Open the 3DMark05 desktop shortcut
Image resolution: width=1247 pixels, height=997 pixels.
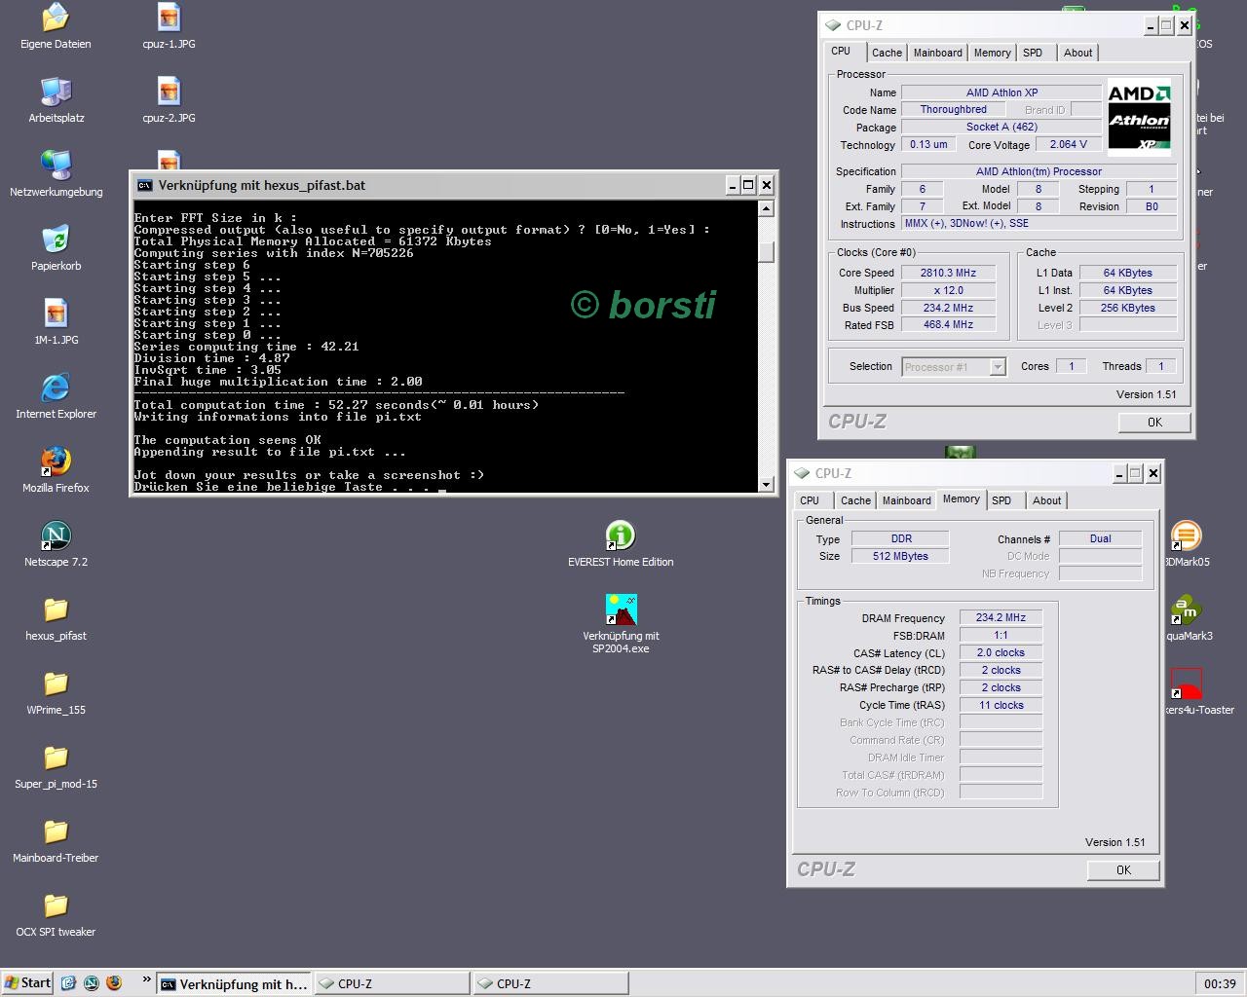click(x=1186, y=536)
